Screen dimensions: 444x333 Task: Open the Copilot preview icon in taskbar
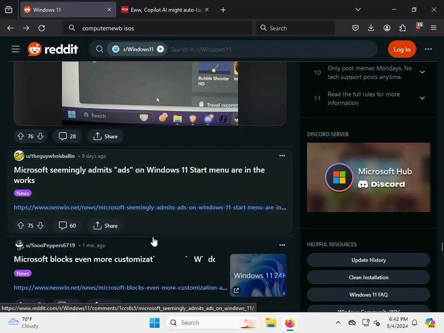(x=430, y=323)
